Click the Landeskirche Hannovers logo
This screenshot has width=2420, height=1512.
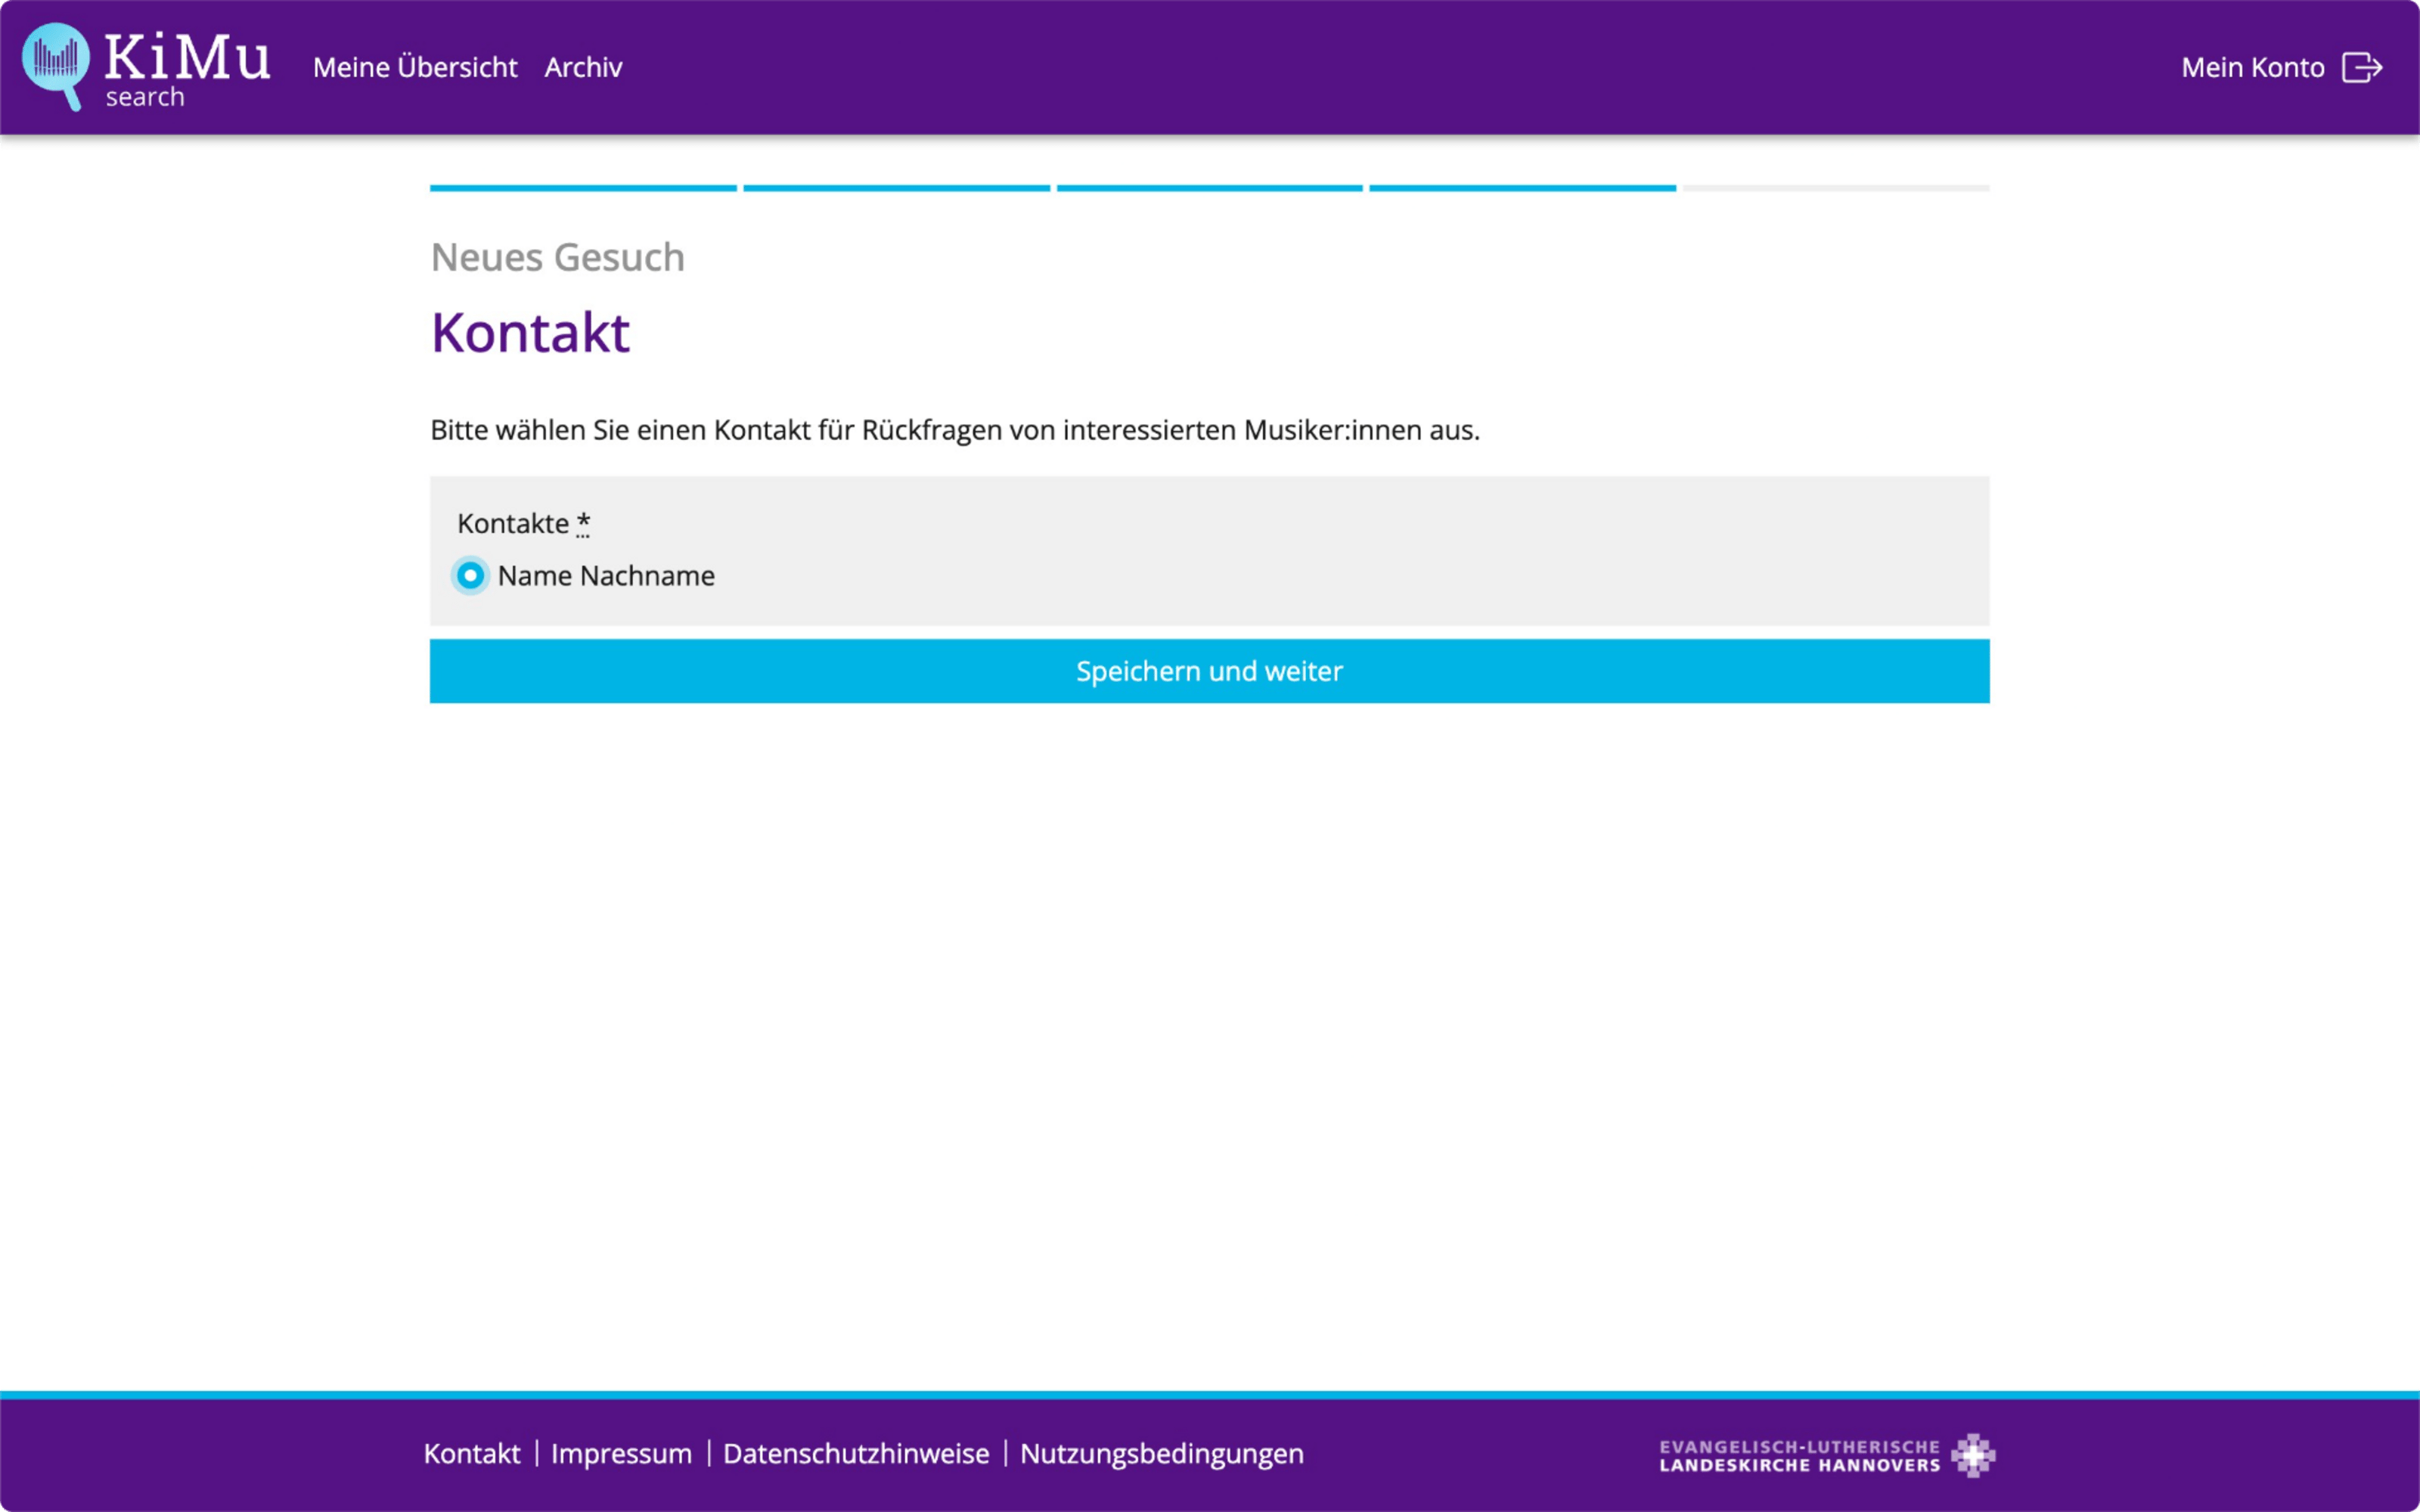(x=1827, y=1455)
